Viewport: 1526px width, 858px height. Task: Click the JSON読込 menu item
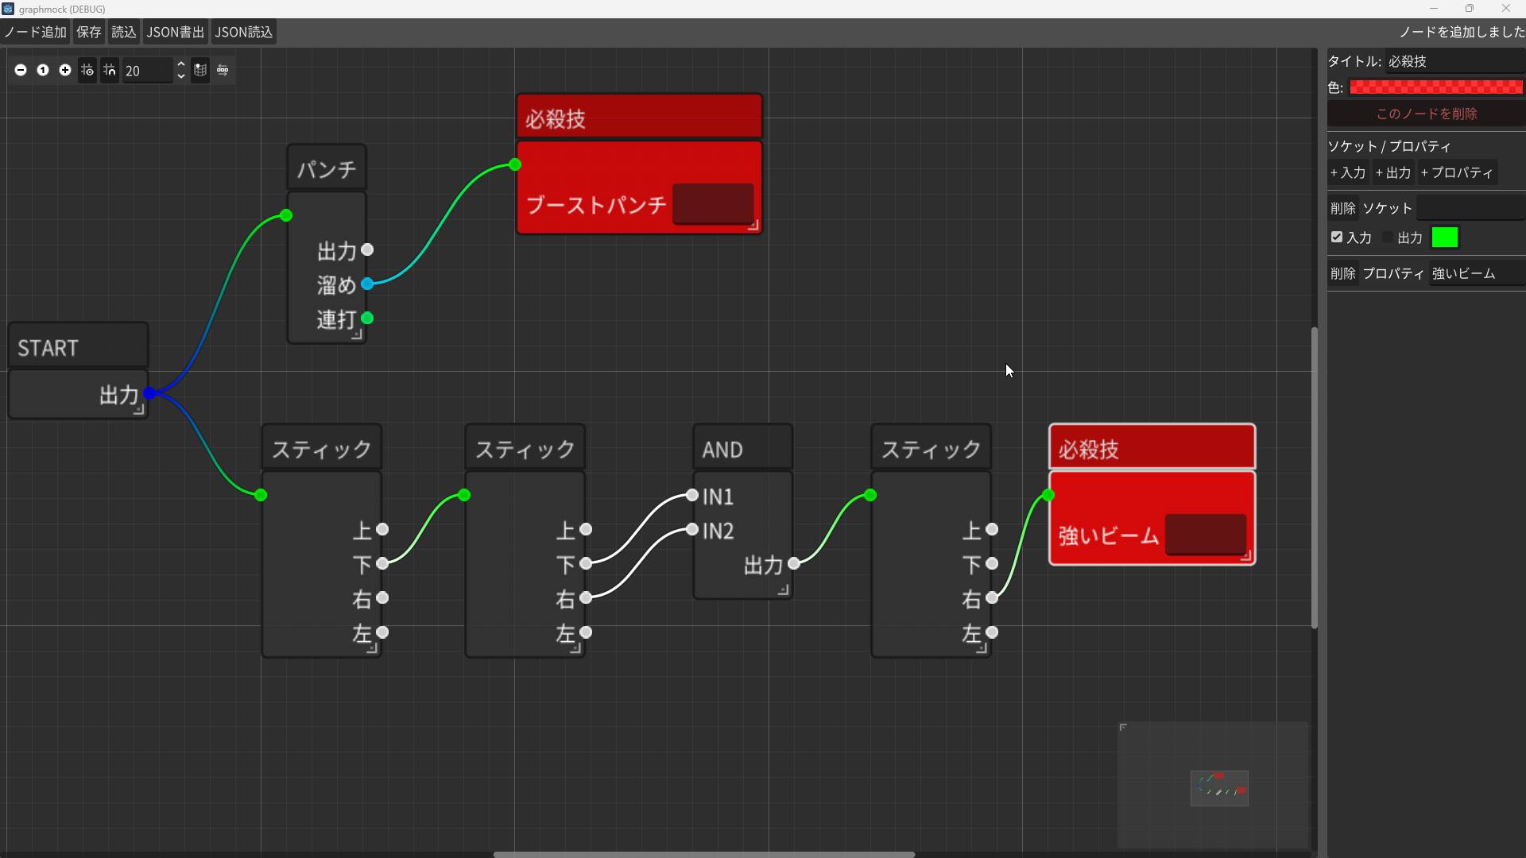pos(244,32)
